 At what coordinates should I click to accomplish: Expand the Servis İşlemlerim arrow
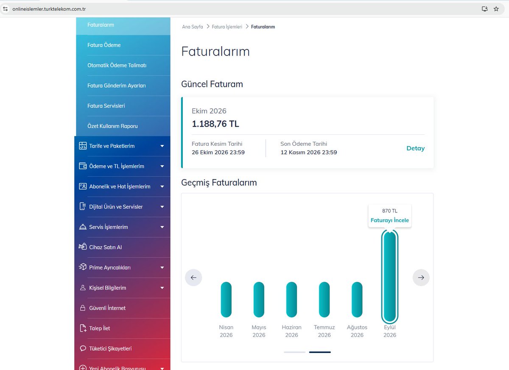(162, 227)
